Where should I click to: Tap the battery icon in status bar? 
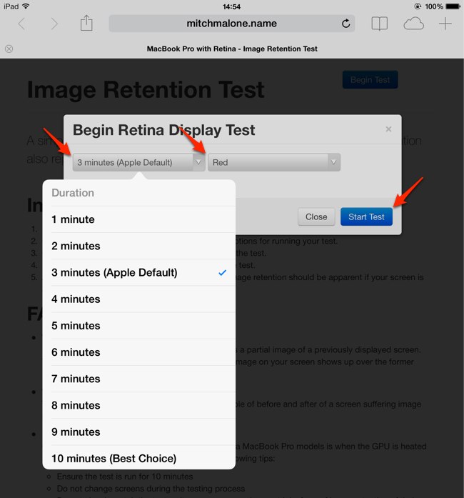[x=453, y=6]
